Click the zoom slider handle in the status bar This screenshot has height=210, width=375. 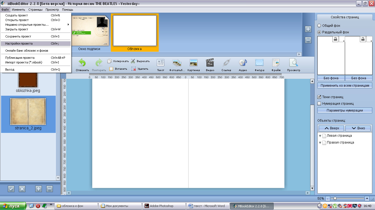click(335, 198)
